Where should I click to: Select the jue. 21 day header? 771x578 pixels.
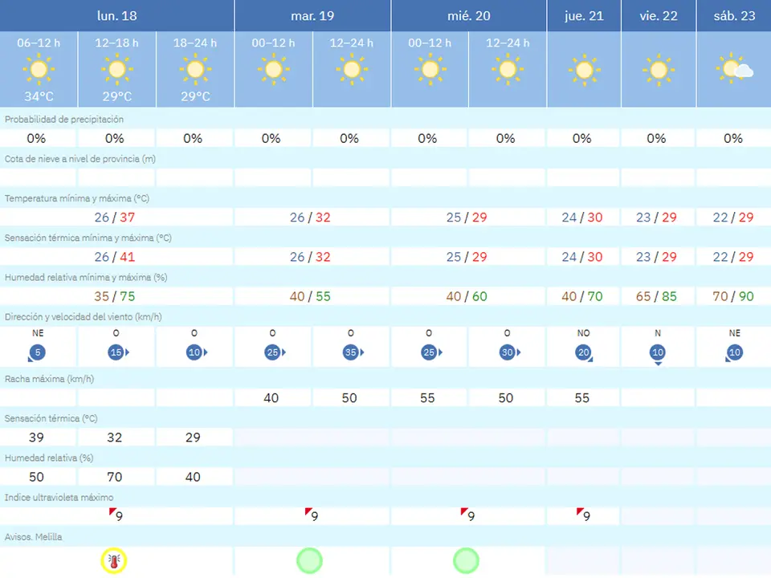(584, 16)
